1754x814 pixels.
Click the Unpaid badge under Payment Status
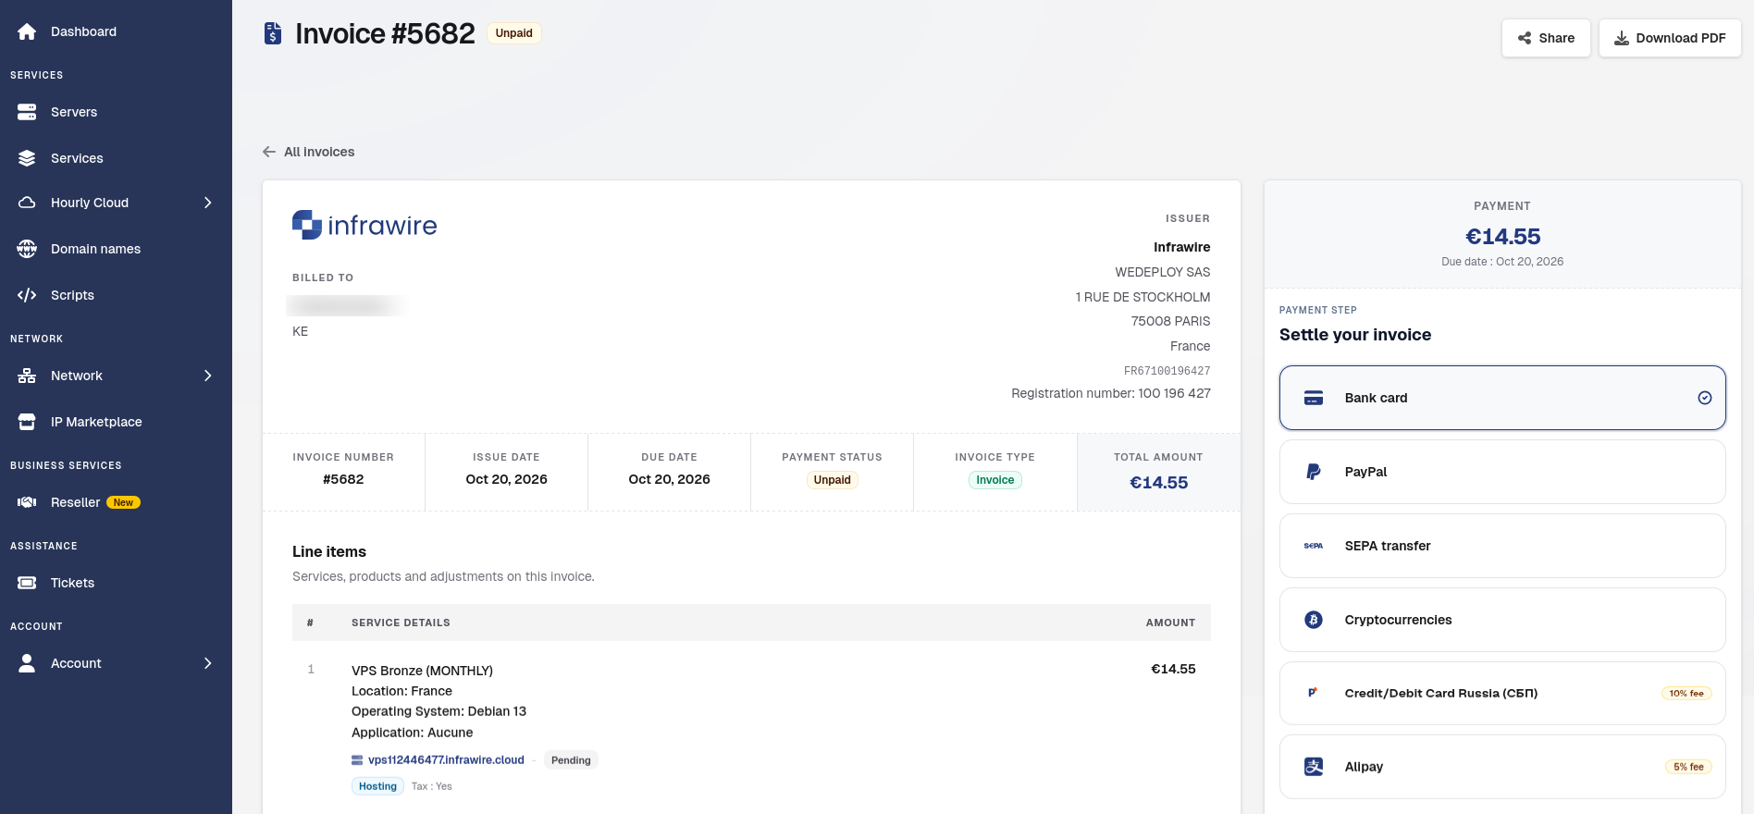coord(832,480)
